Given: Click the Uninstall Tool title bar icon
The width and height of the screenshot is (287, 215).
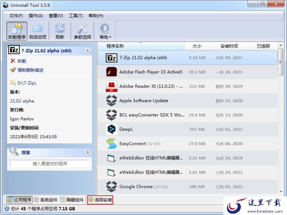Looking at the screenshot, I should 5,5.
